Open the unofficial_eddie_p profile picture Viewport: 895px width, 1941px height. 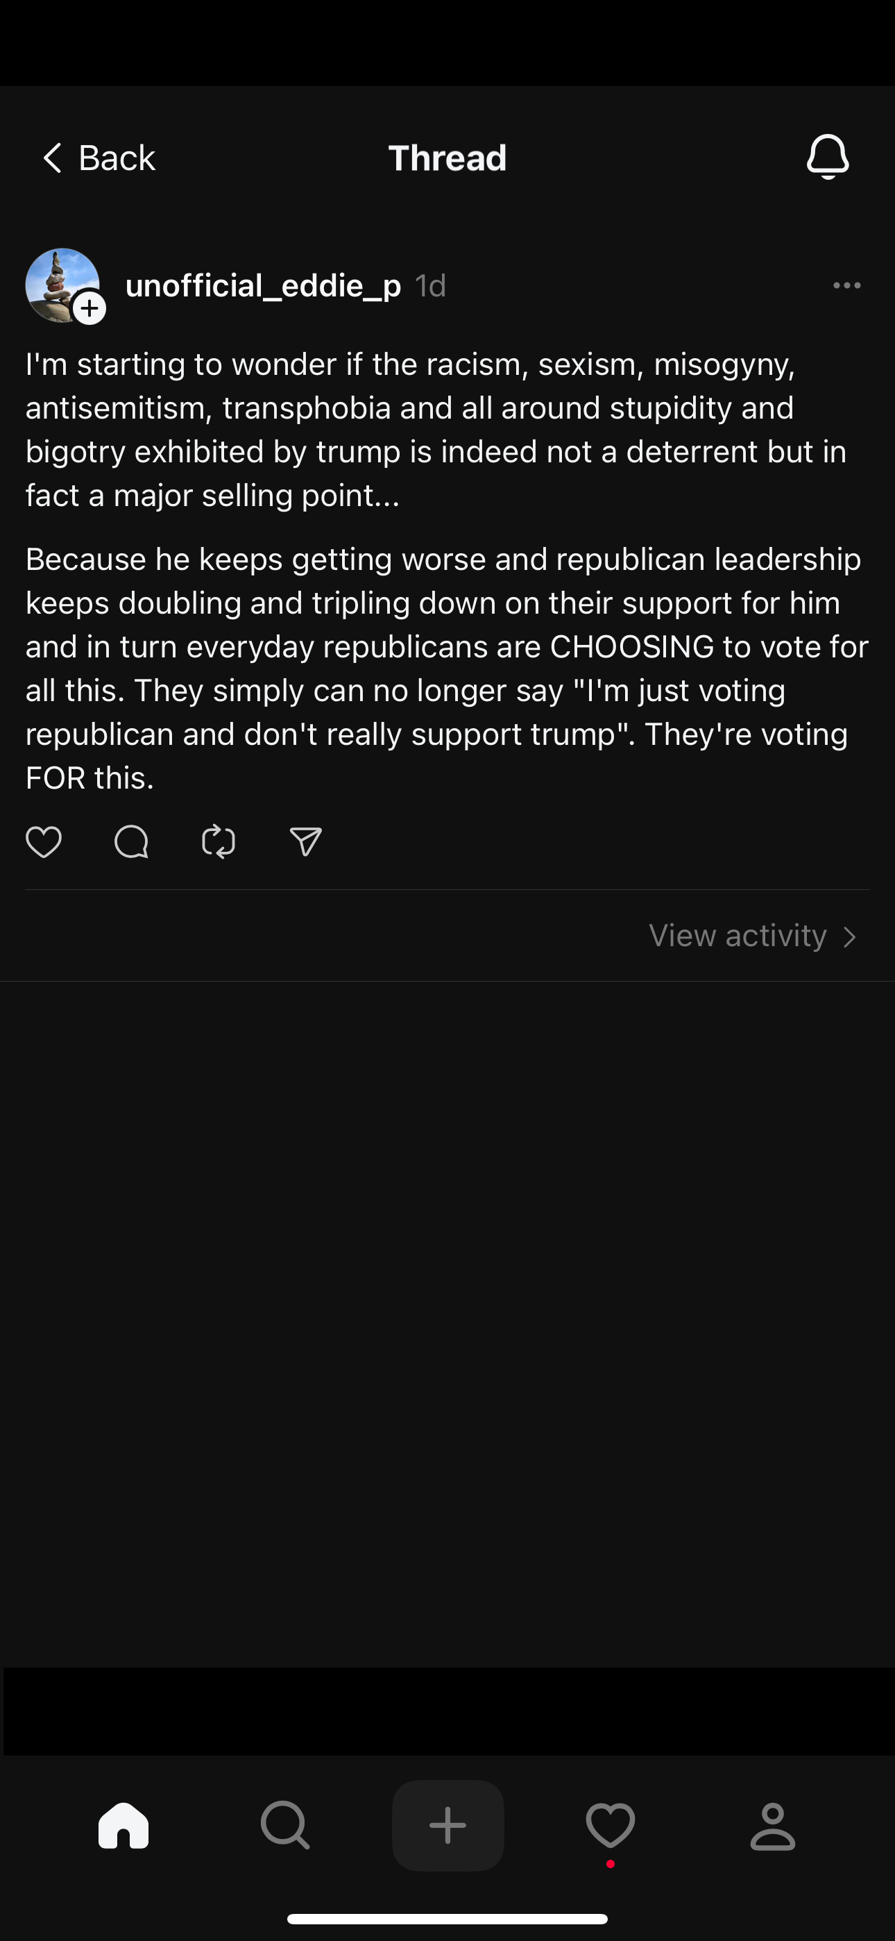(x=60, y=284)
